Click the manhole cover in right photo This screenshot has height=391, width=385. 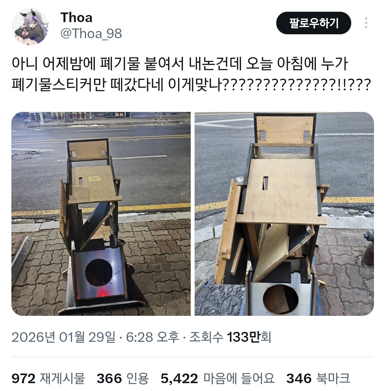(220, 298)
